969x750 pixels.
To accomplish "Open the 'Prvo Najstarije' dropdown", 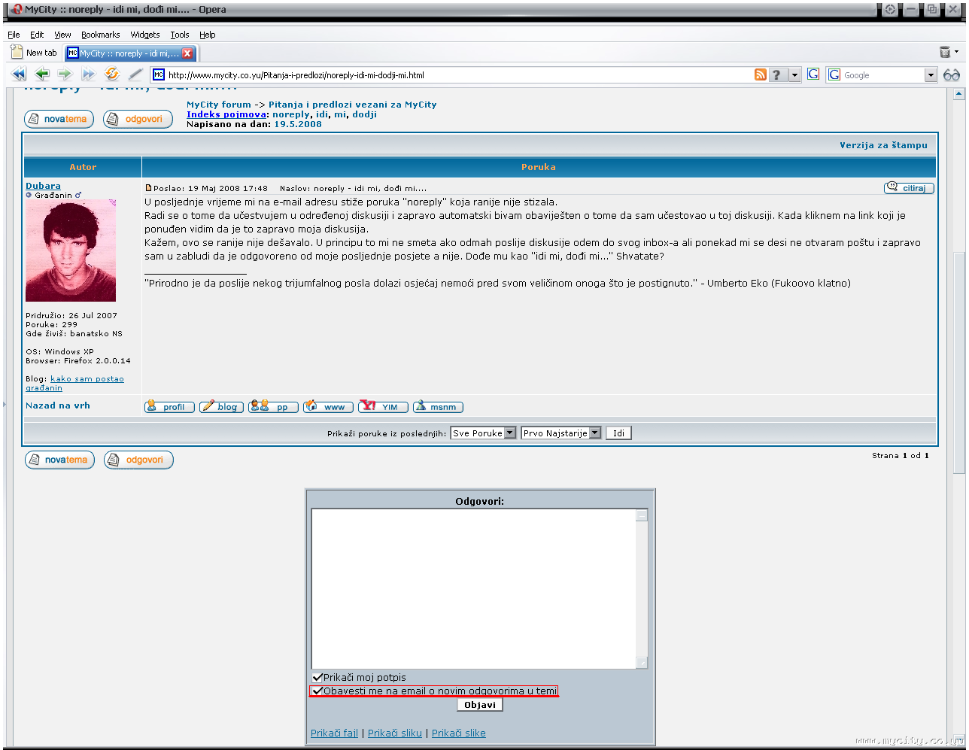I will pos(561,433).
